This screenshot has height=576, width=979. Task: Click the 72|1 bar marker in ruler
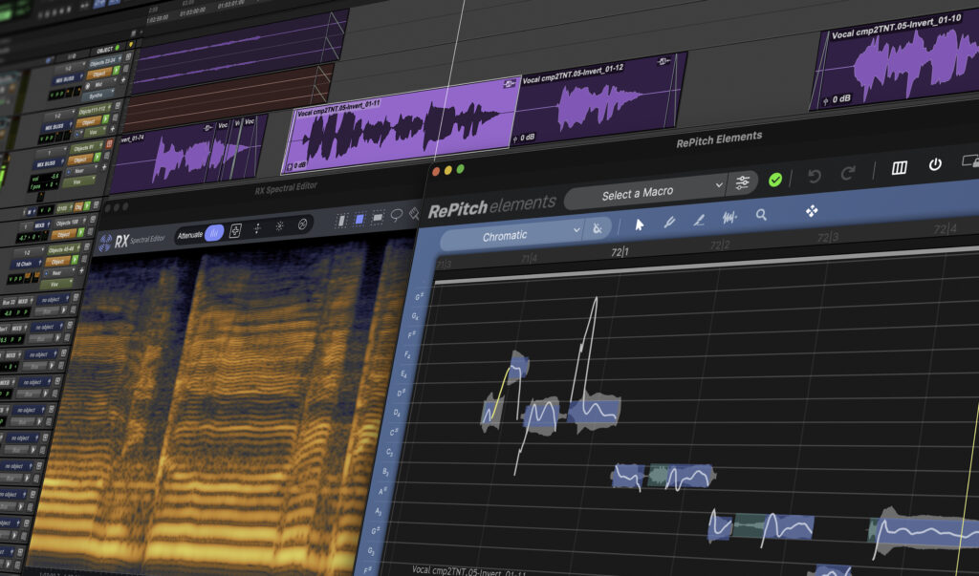620,251
